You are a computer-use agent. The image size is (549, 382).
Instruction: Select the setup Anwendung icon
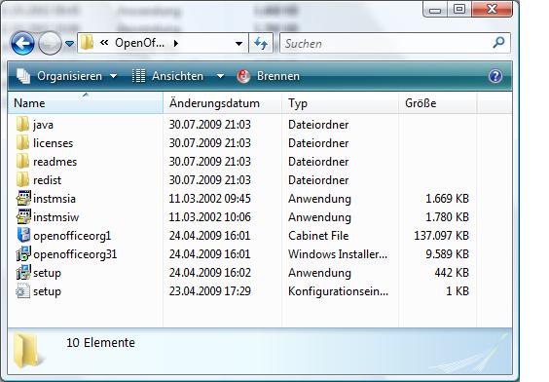coord(23,273)
